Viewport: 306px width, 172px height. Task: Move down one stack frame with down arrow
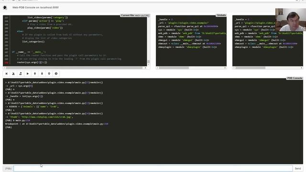42,74
